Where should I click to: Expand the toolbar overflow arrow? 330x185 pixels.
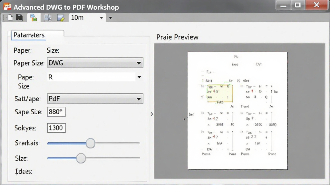click(110, 18)
